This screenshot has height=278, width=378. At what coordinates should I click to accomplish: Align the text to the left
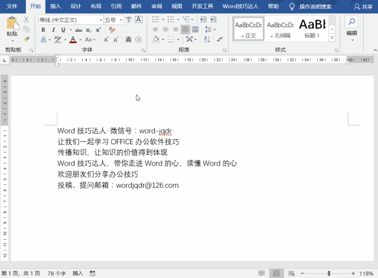click(x=156, y=29)
